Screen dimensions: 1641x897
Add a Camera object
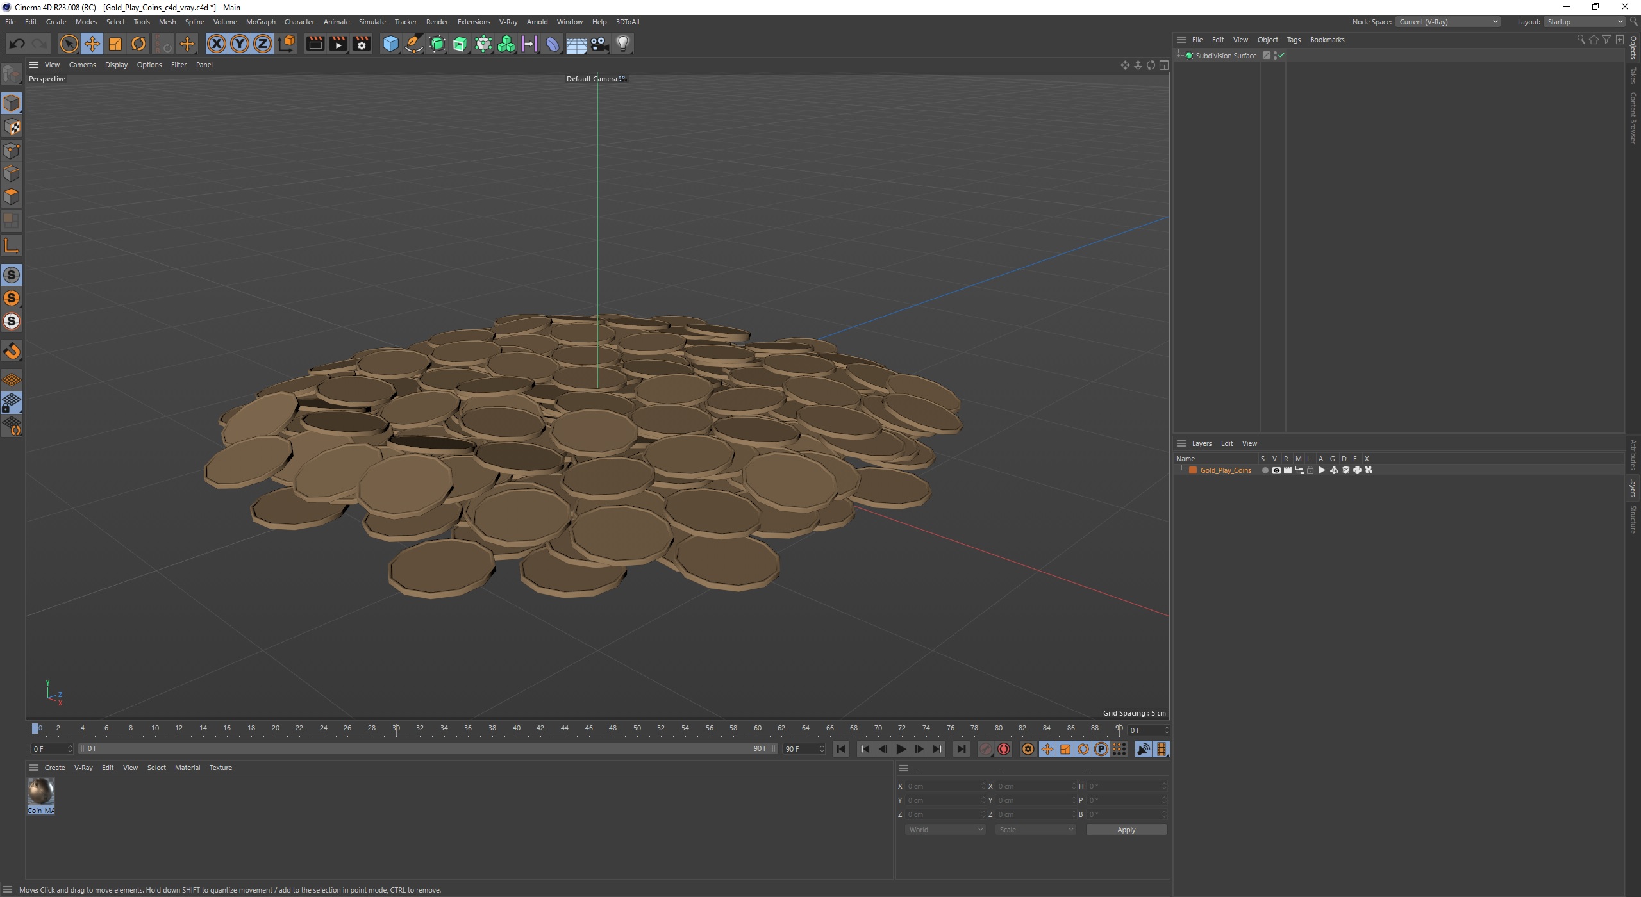tap(599, 44)
